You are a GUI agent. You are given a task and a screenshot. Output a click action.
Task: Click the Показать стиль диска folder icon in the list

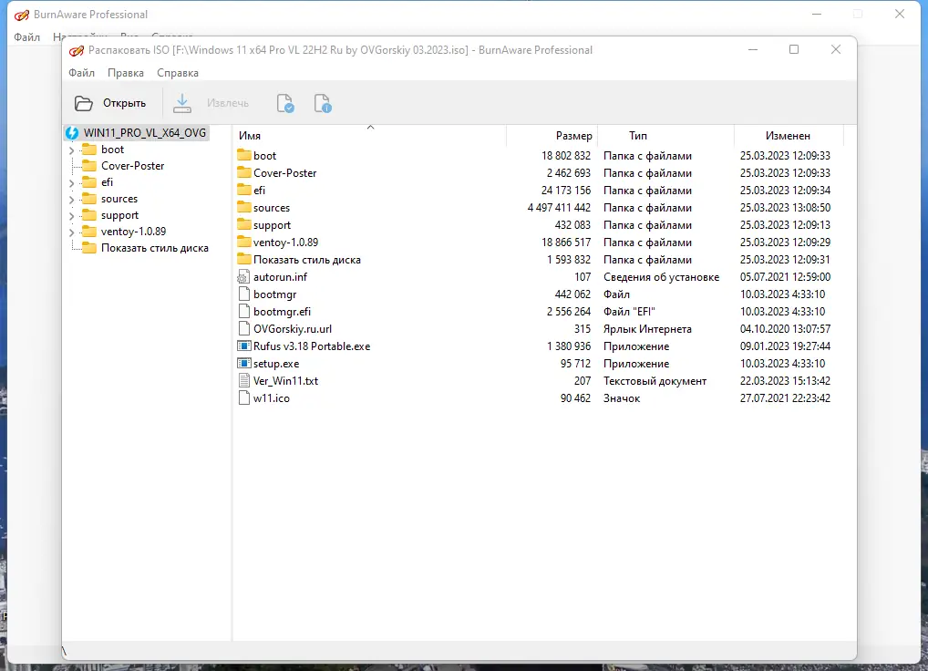pos(243,259)
